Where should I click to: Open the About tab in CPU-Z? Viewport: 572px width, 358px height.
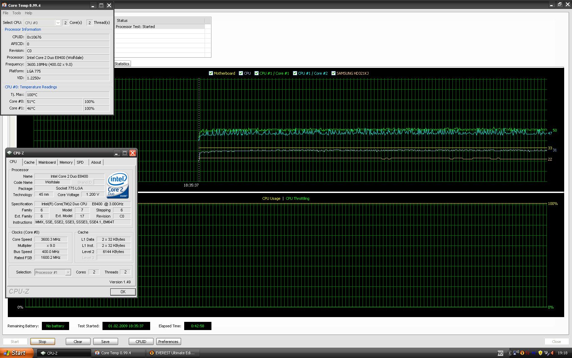(96, 162)
